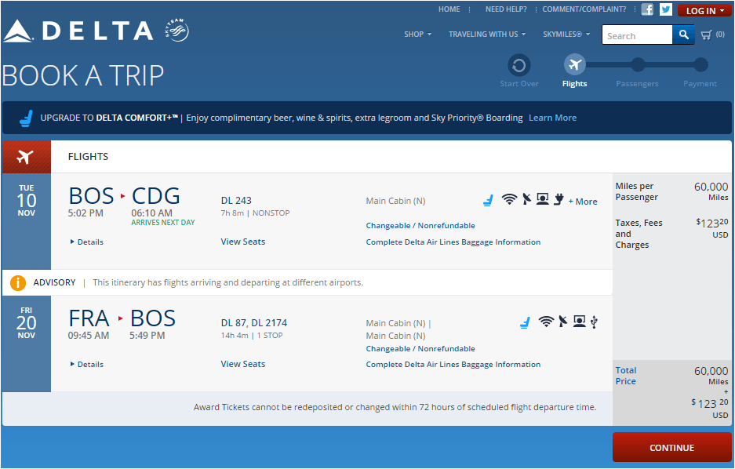Open COMMENT/COMPLAINT? in top bar
The height and width of the screenshot is (469, 735).
pos(584,9)
